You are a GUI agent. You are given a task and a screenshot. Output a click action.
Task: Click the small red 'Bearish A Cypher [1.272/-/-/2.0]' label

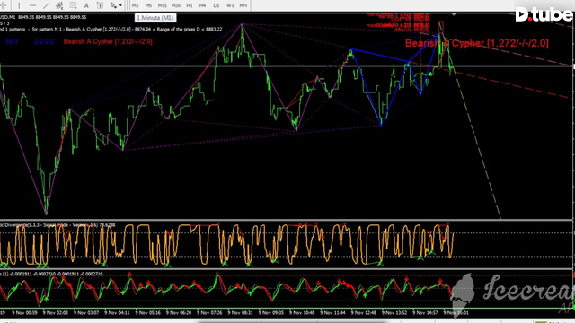click(108, 41)
